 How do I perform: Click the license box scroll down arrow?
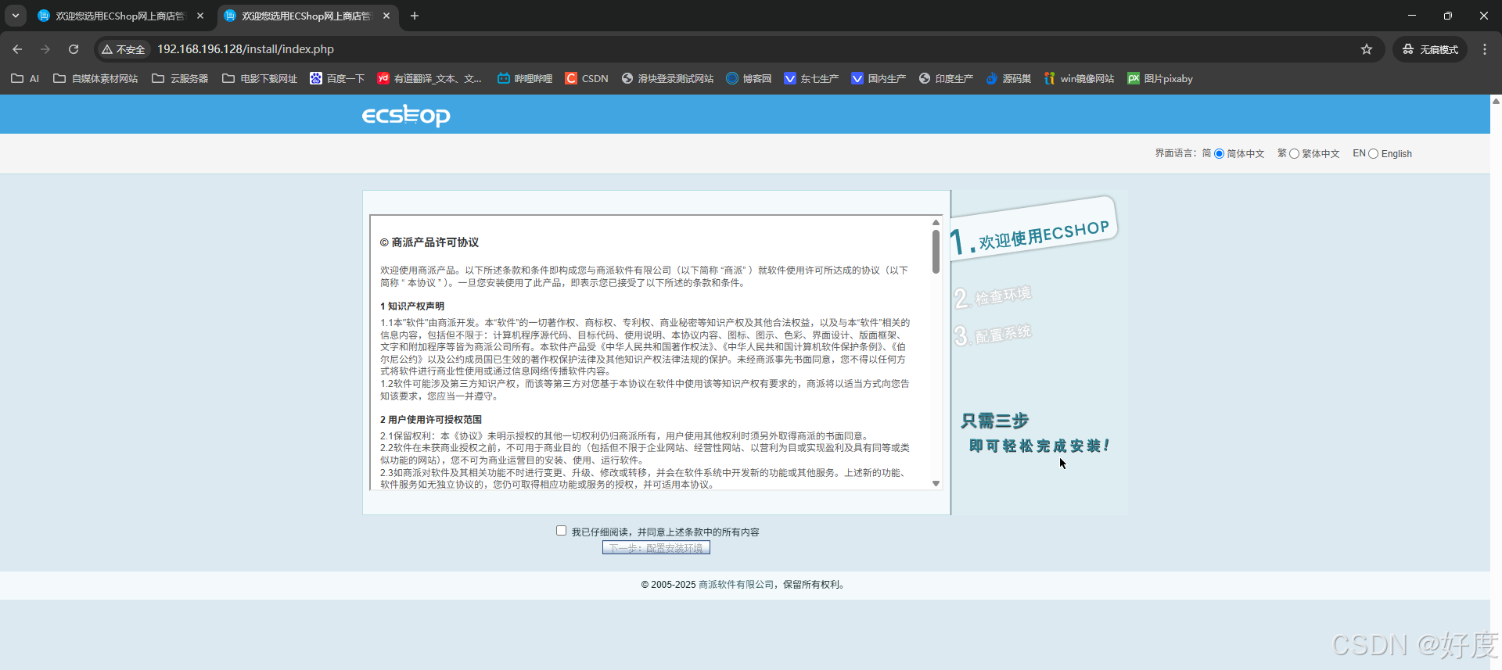(x=936, y=484)
